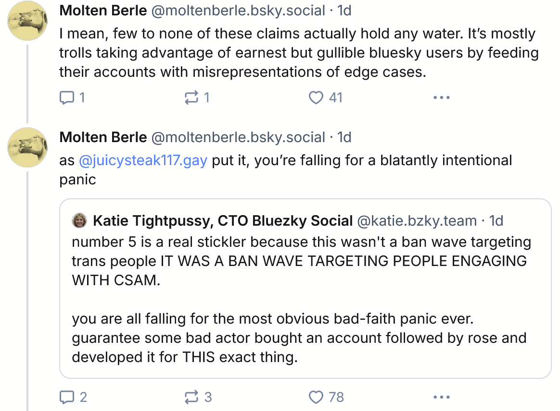Open the @moltenberle.bsky.social handle on second post
Image resolution: width=560 pixels, height=411 pixels.
click(238, 137)
